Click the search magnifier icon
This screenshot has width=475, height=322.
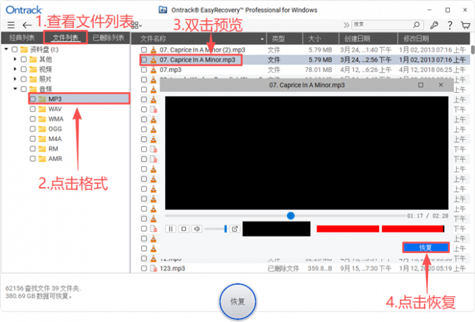pyautogui.click(x=416, y=24)
